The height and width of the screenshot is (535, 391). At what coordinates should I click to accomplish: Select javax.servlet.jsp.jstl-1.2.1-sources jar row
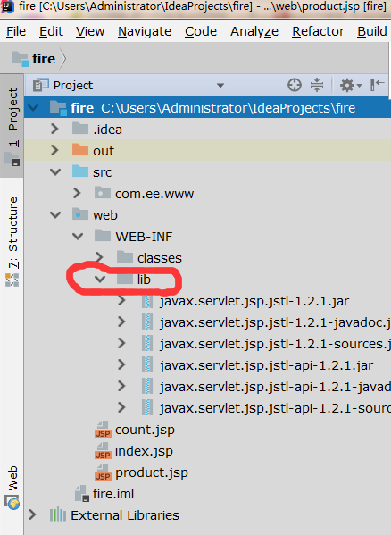coord(275,344)
